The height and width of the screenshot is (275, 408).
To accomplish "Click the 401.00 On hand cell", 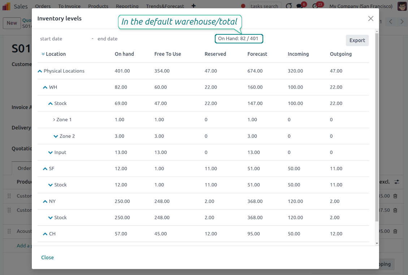I will 122,71.
